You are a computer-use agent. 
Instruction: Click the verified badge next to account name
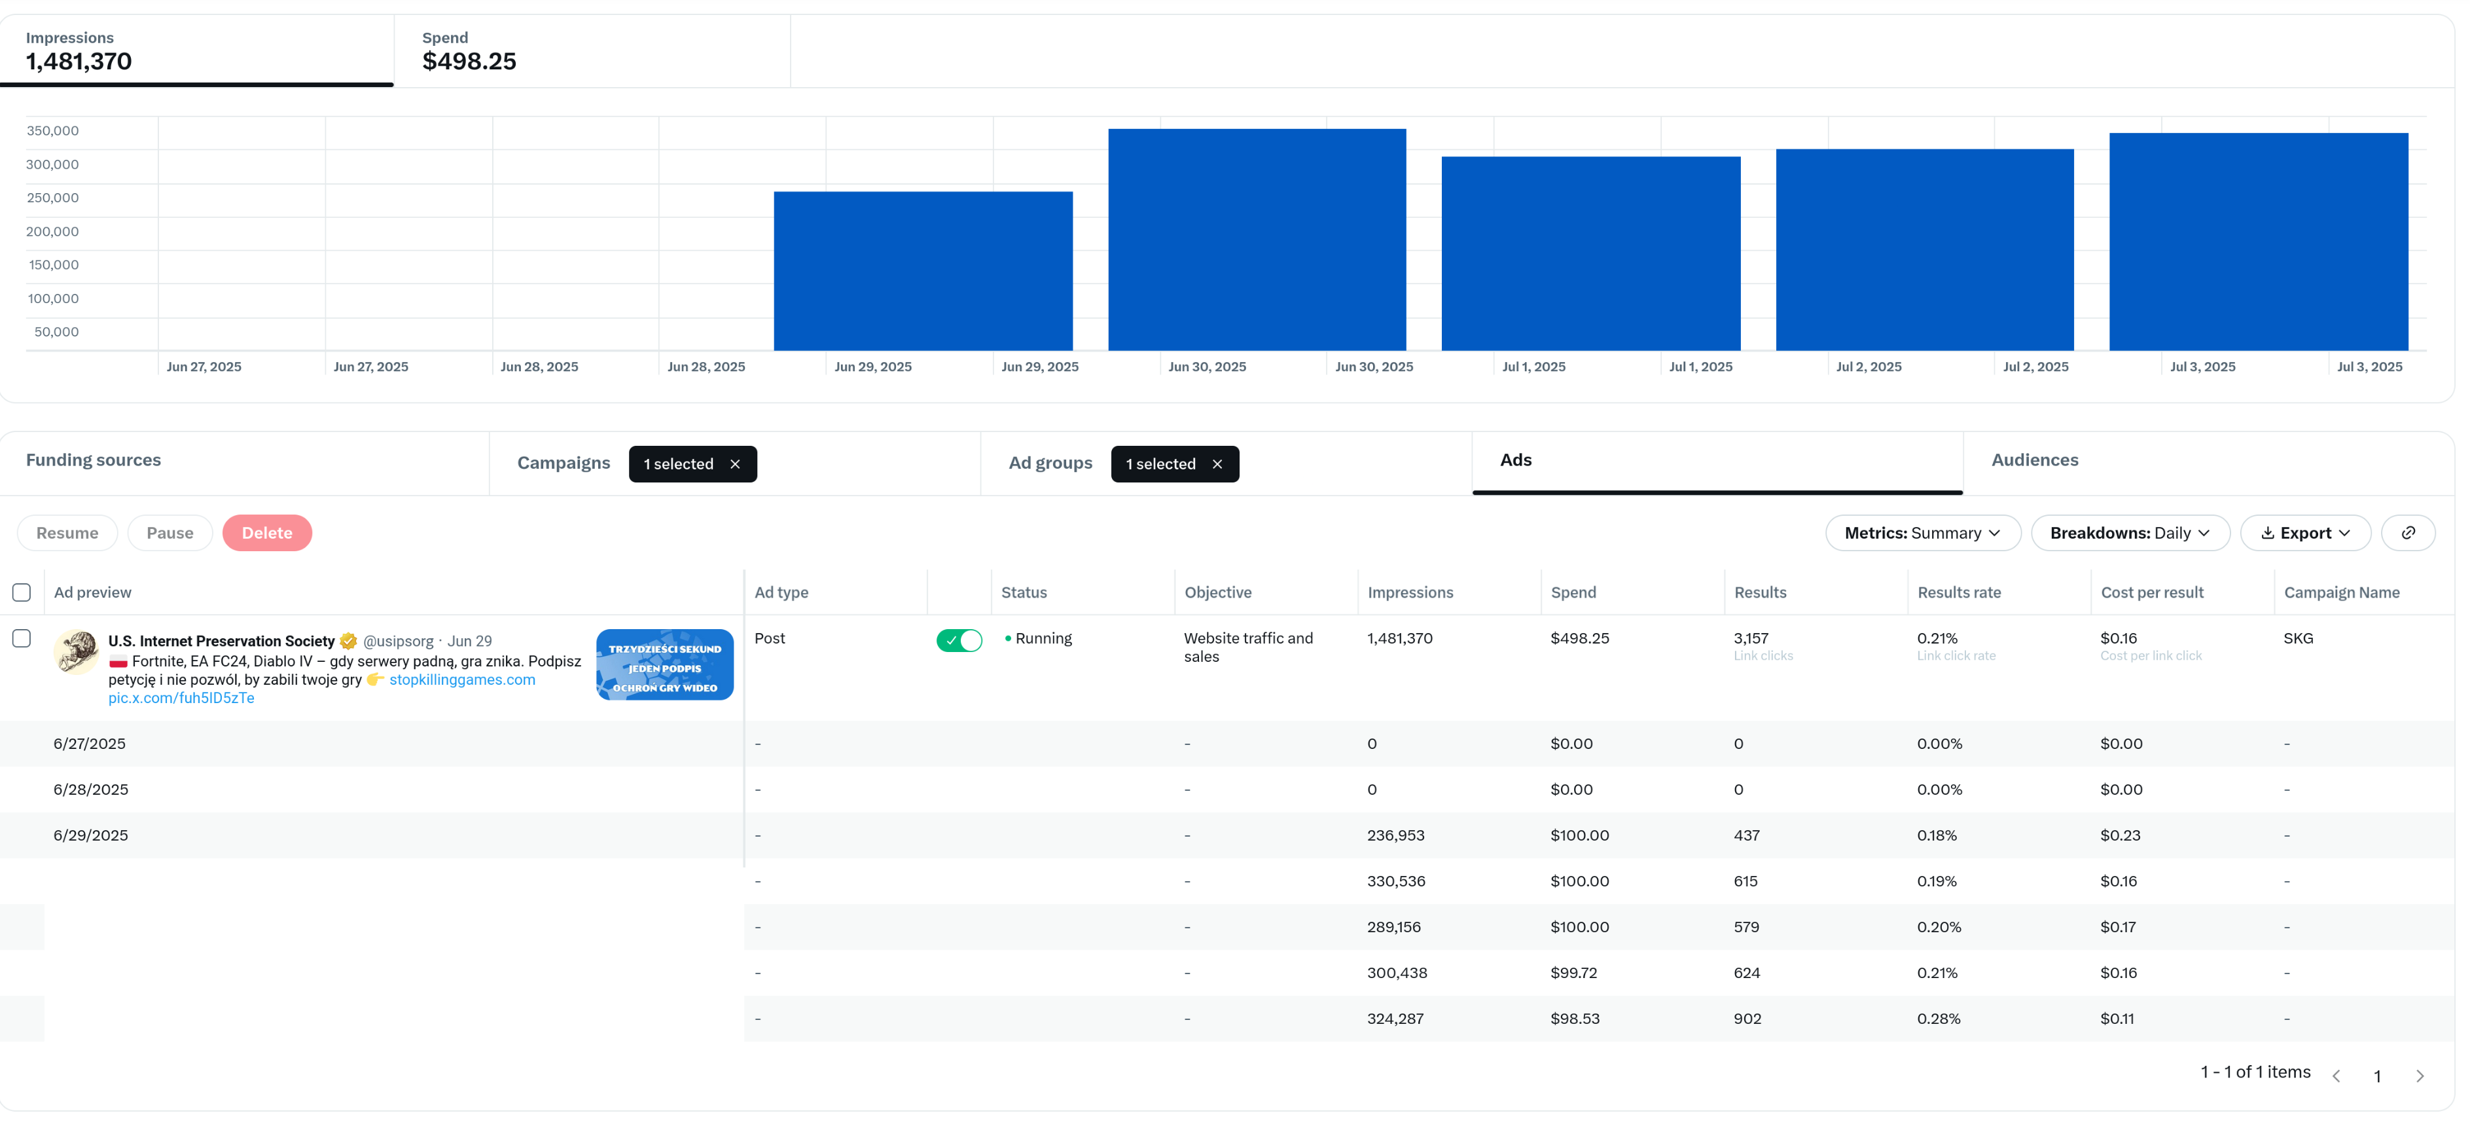[349, 641]
